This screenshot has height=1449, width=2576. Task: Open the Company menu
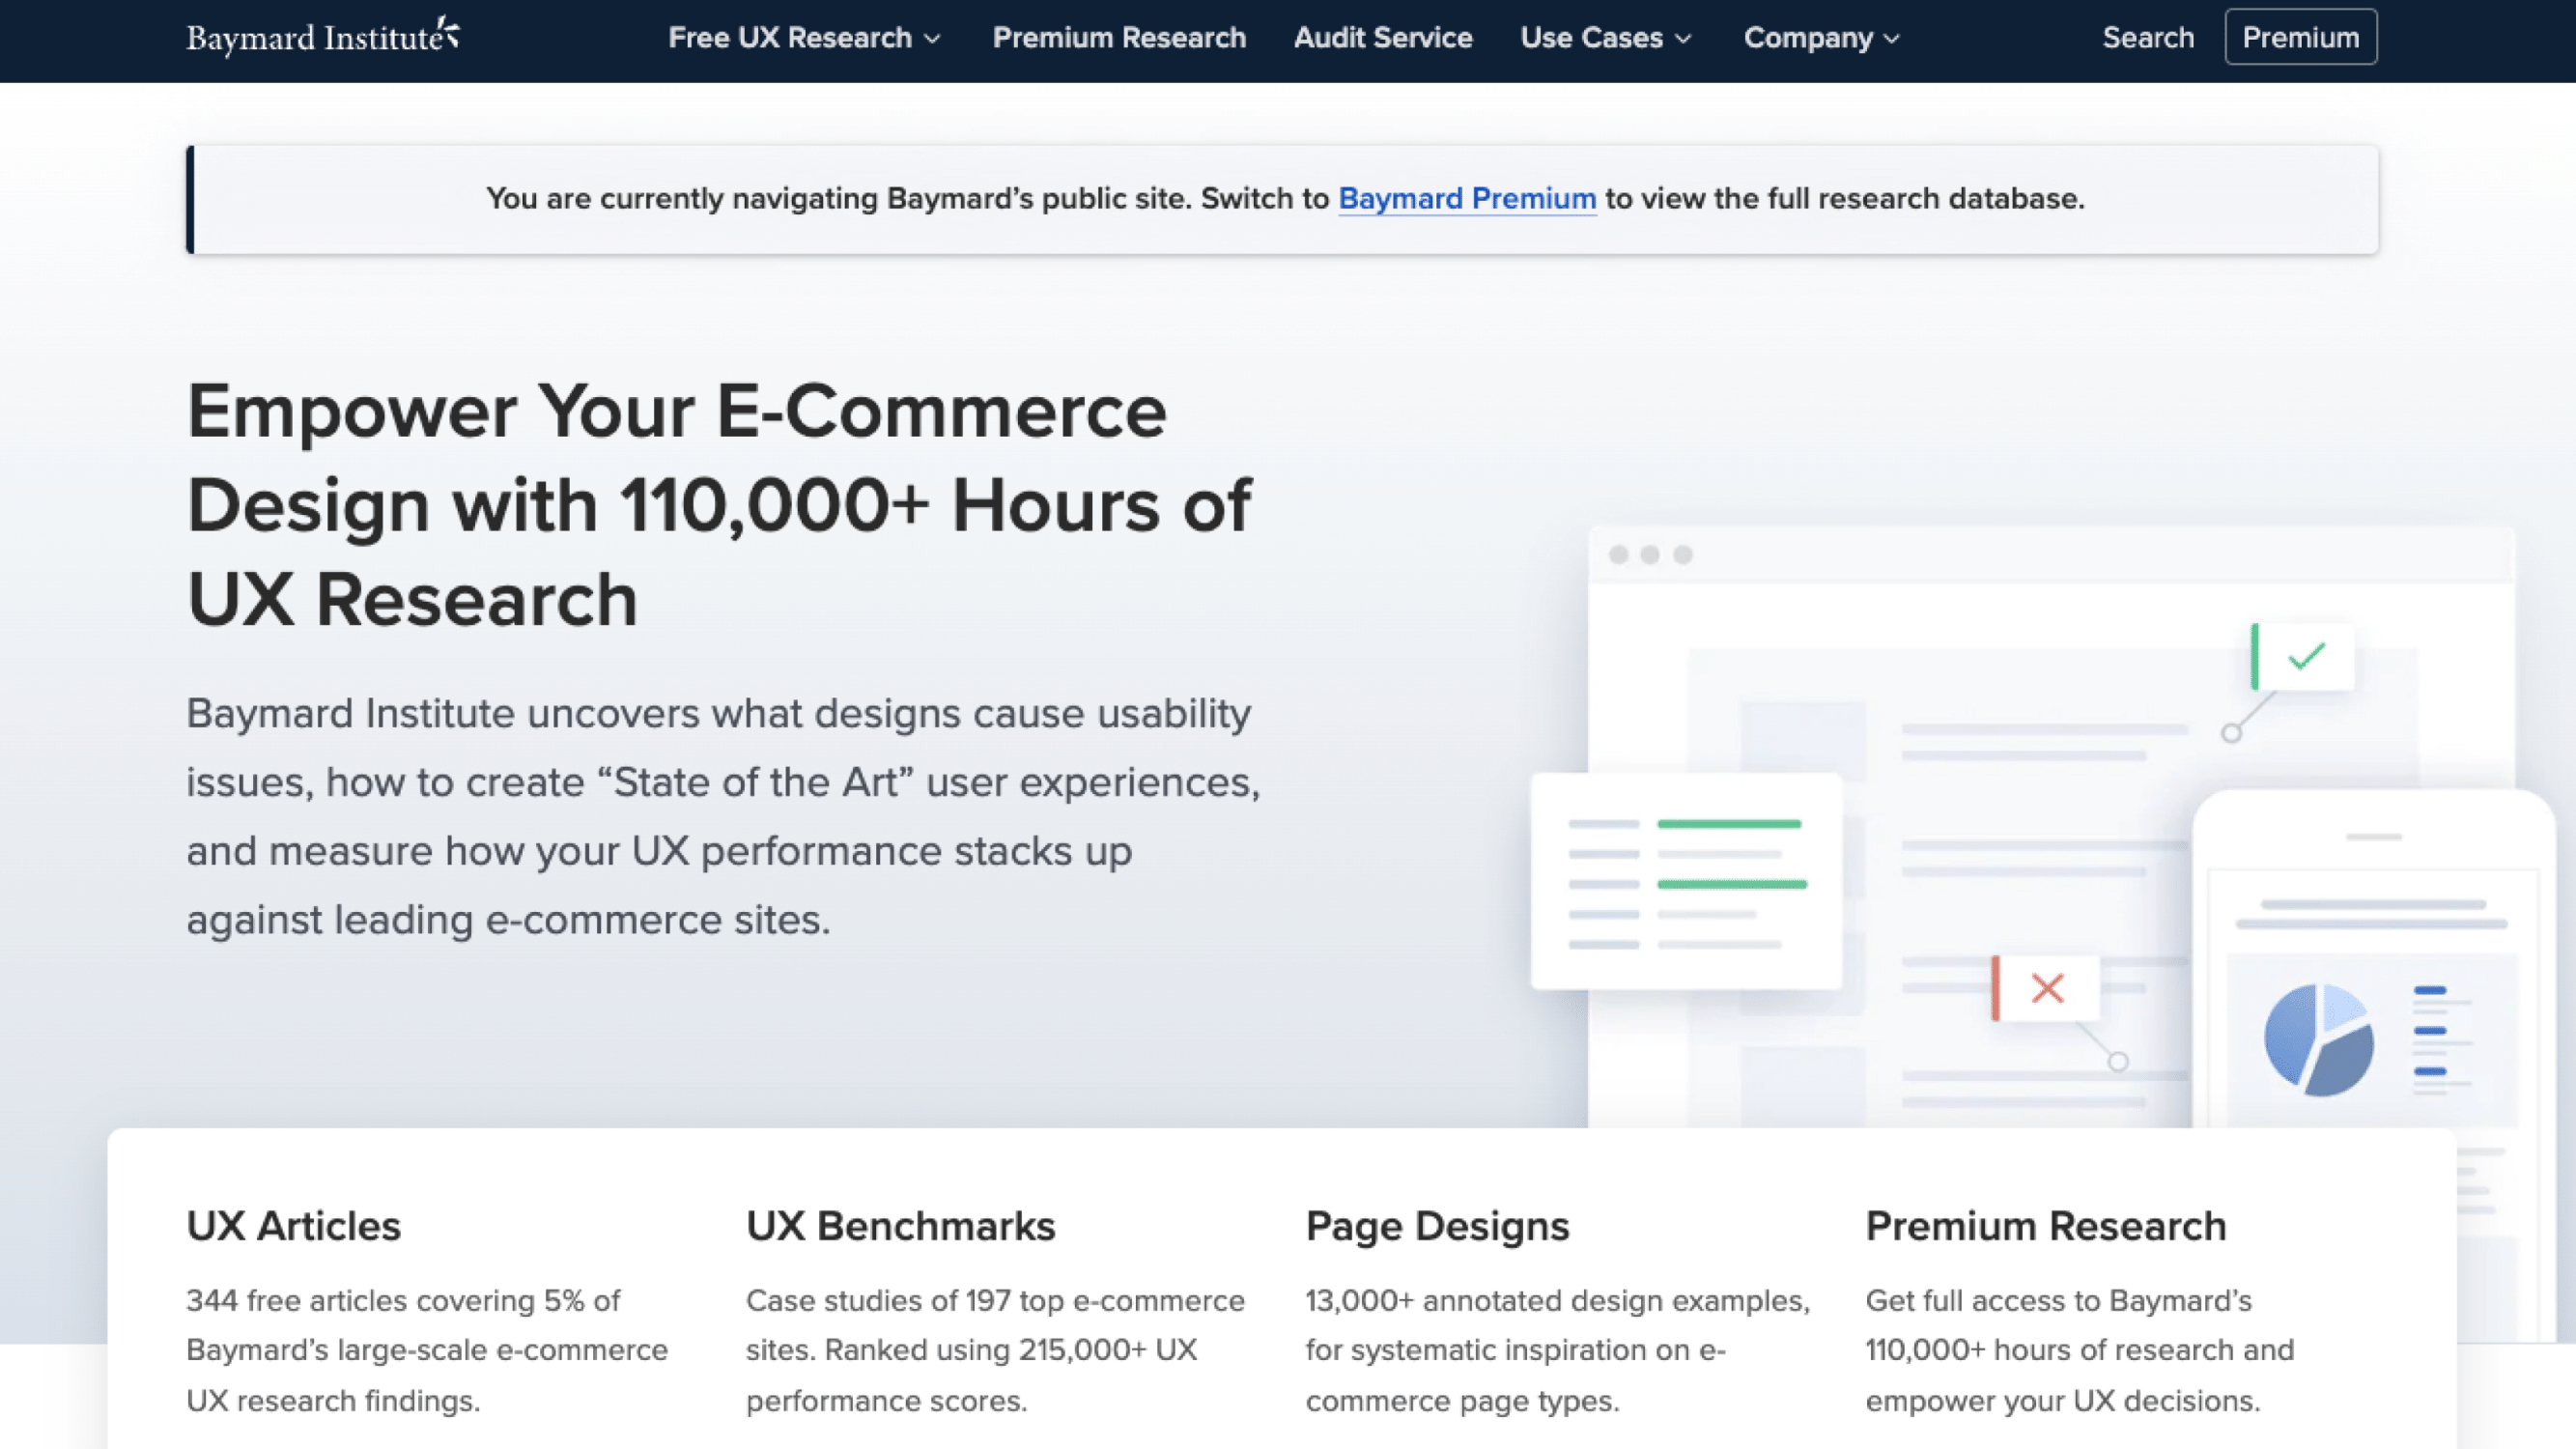coord(1821,38)
